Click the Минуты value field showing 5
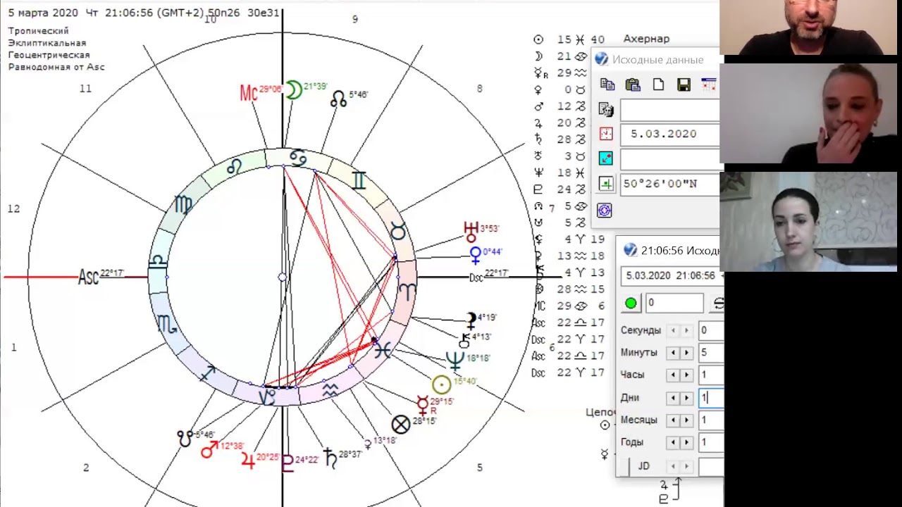 711,353
